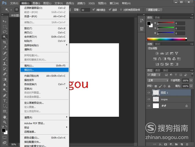The image size is (195, 147).
Task: Hide the 背景 layer eye
Action: (149, 106)
